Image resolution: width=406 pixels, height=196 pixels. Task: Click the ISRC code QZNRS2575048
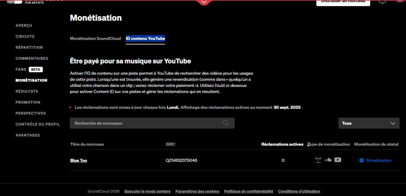point(181,160)
